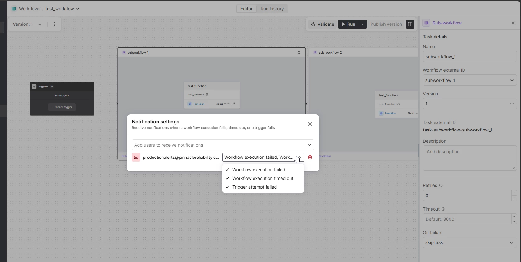The width and height of the screenshot is (521, 262).
Task: Click the Task external ID value text
Action: (x=457, y=130)
